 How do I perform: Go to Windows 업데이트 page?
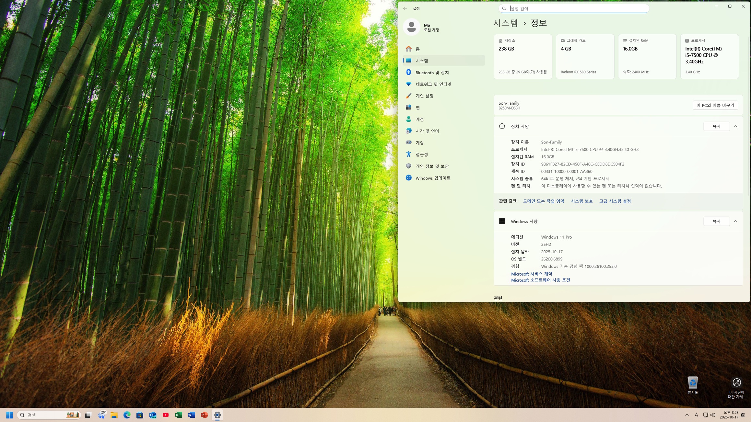433,178
